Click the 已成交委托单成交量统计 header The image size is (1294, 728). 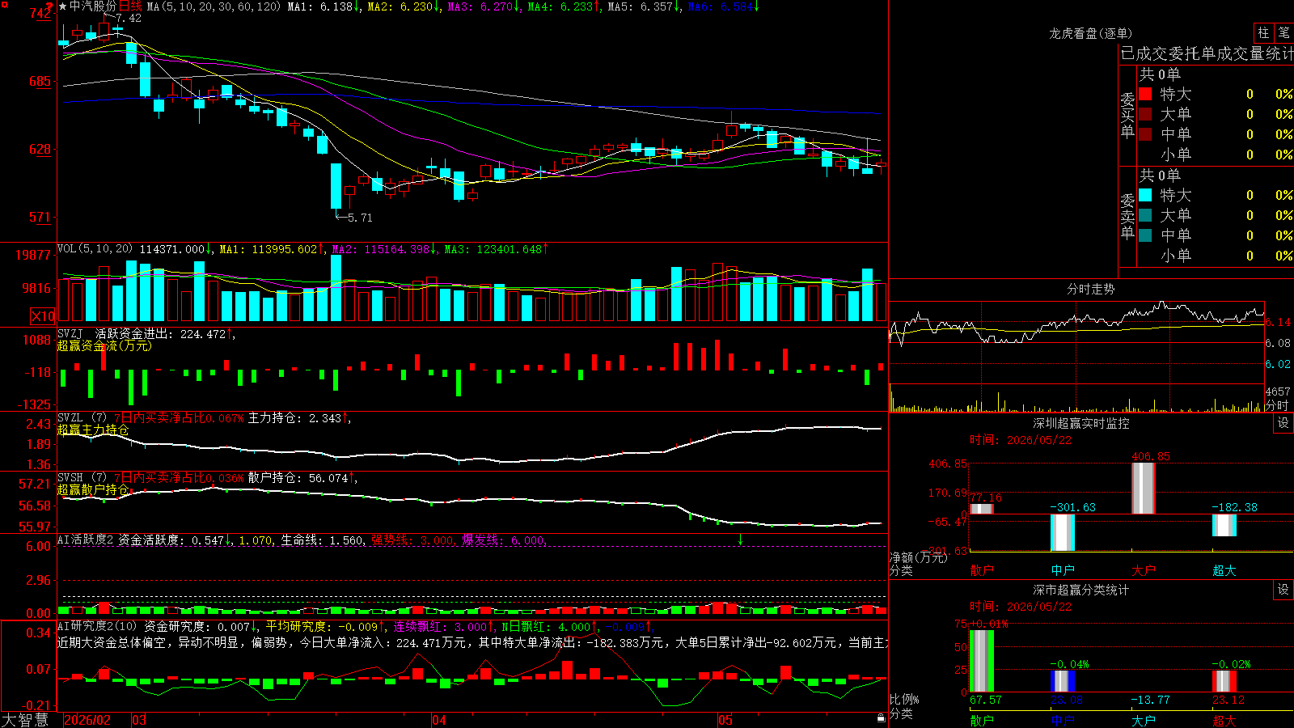click(x=1207, y=53)
